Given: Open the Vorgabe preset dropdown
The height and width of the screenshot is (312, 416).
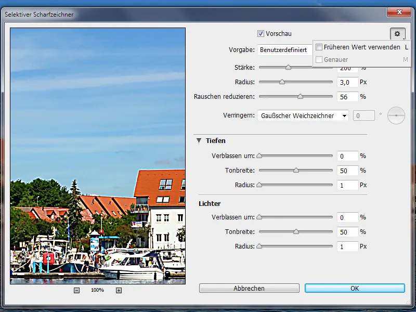Looking at the screenshot, I should tap(285, 50).
